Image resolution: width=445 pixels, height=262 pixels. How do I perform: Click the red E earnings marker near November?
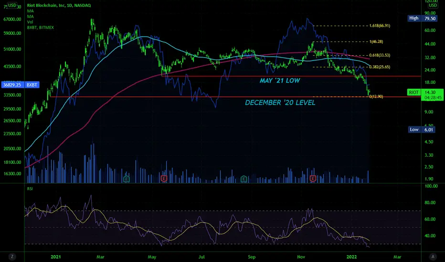tap(313, 179)
